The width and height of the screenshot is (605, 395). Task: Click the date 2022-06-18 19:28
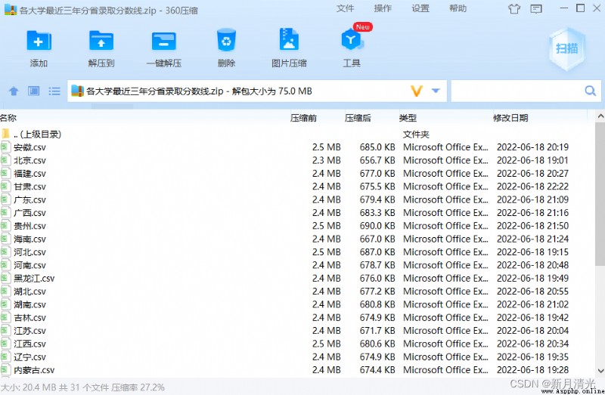[x=532, y=370]
